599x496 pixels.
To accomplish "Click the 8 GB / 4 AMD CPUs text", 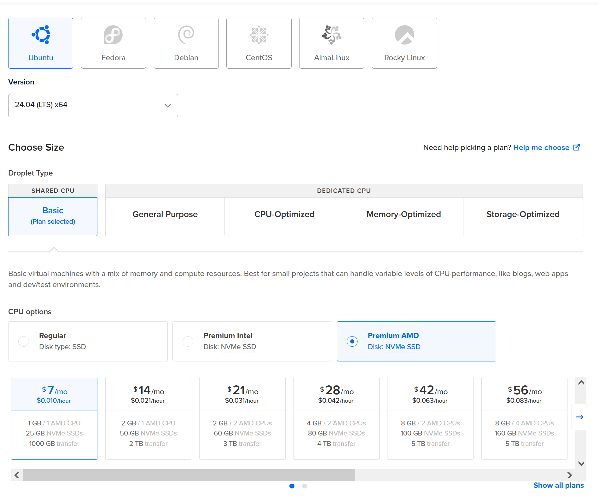I will 524,423.
